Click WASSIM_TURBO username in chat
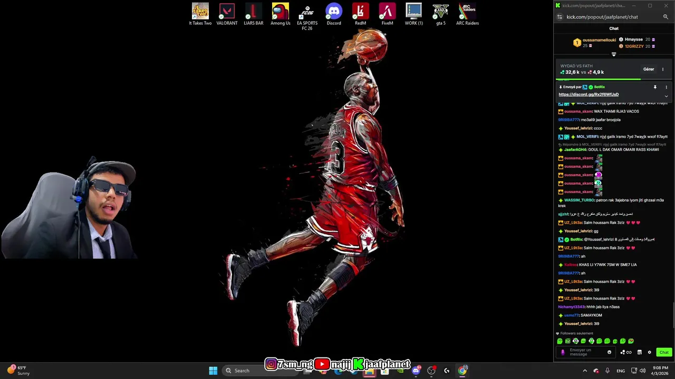The height and width of the screenshot is (379, 675). tap(579, 200)
